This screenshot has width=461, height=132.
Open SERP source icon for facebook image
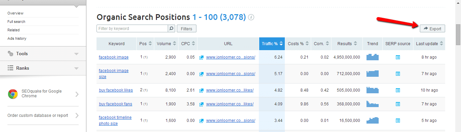pyautogui.click(x=398, y=57)
